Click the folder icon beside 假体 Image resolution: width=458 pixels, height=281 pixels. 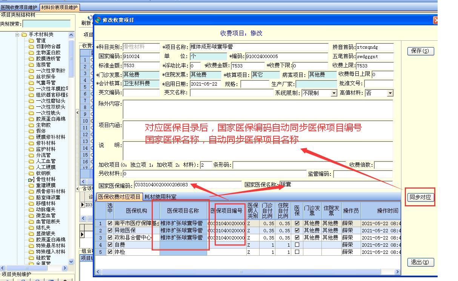click(x=31, y=131)
